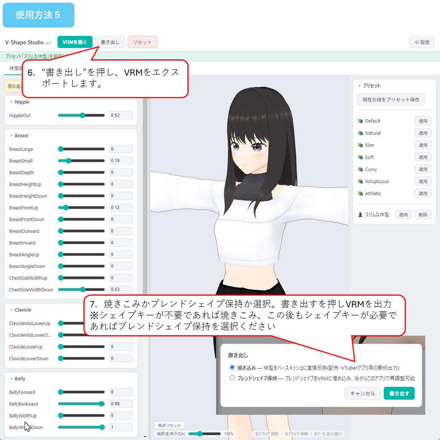Apply the Default preset
Image resolution: width=440 pixels, height=440 pixels.
pos(423,121)
